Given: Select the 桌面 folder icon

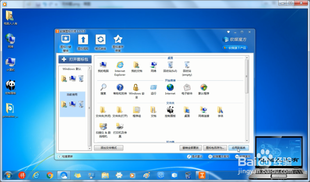Looking at the screenshot, I should point(187,112).
